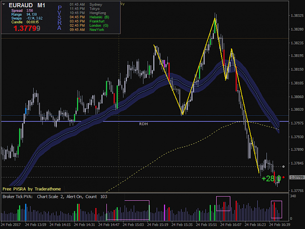Select the HongKong 10:45 PM session row
The height and width of the screenshot is (229, 305).
(x=88, y=13)
